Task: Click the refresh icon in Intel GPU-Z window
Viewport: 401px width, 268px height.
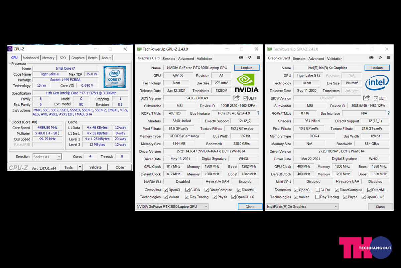Action: (380, 58)
